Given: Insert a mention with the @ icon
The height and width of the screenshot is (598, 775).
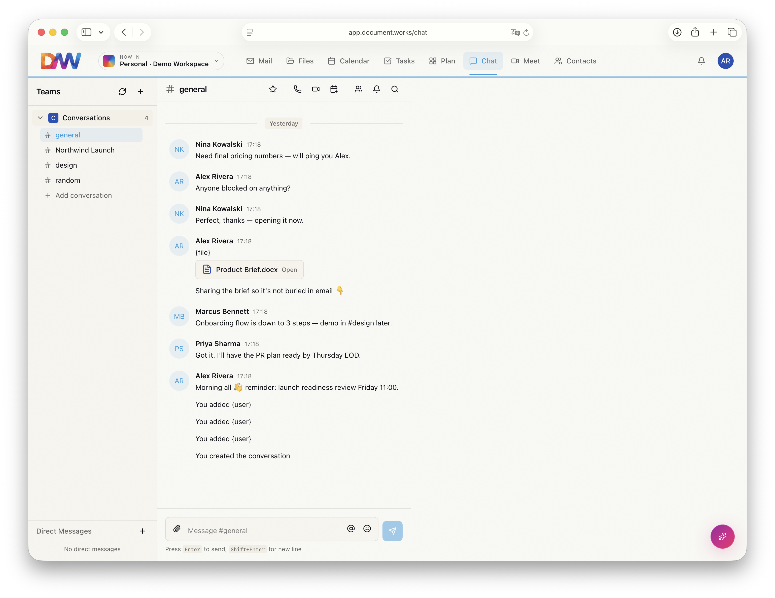Looking at the screenshot, I should point(350,529).
